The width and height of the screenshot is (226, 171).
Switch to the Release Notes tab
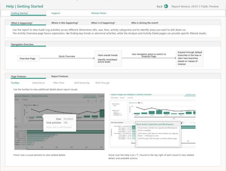coord(99,13)
